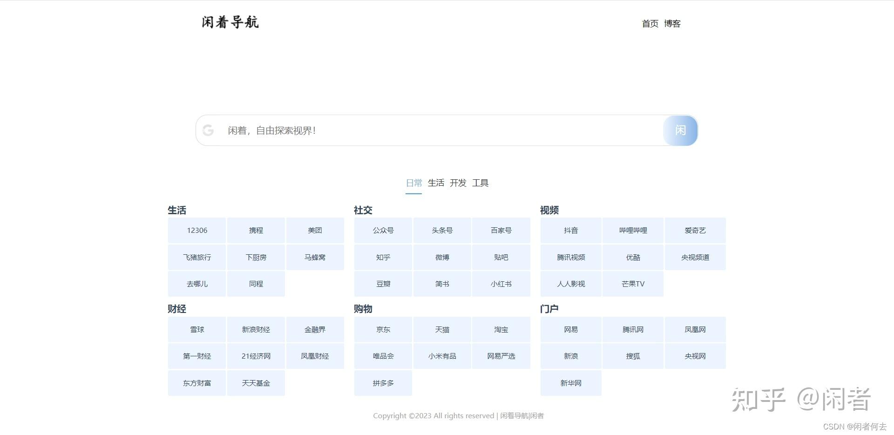The width and height of the screenshot is (894, 435).
Task: Open the 贴吧 tile
Action: [501, 257]
